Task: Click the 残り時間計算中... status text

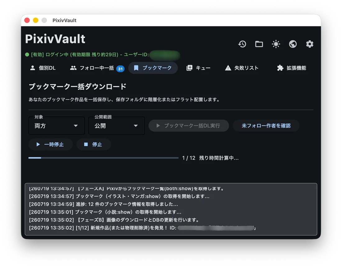Action: pyautogui.click(x=219, y=158)
